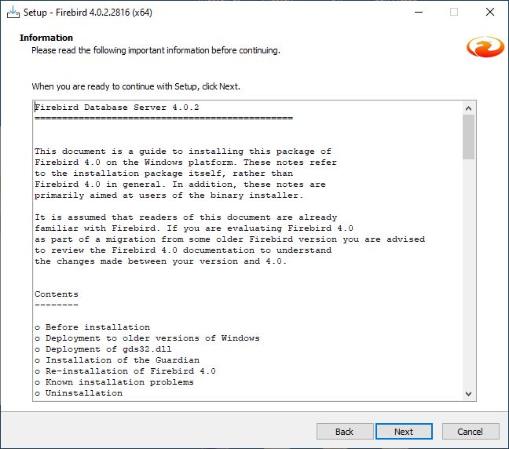Click the 'Known installation problems' entry
The image size is (509, 449).
119,382
